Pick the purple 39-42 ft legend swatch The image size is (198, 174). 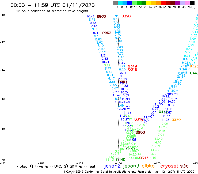click(x=178, y=3)
